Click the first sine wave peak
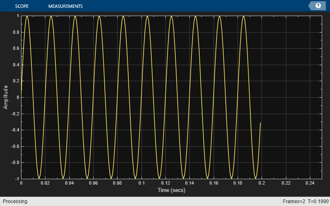330x206 pixels. (27, 16)
